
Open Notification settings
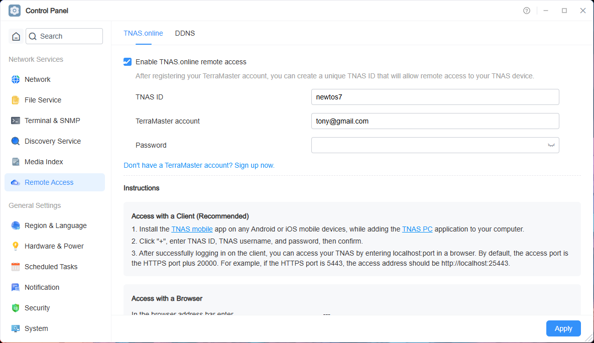pyautogui.click(x=43, y=287)
